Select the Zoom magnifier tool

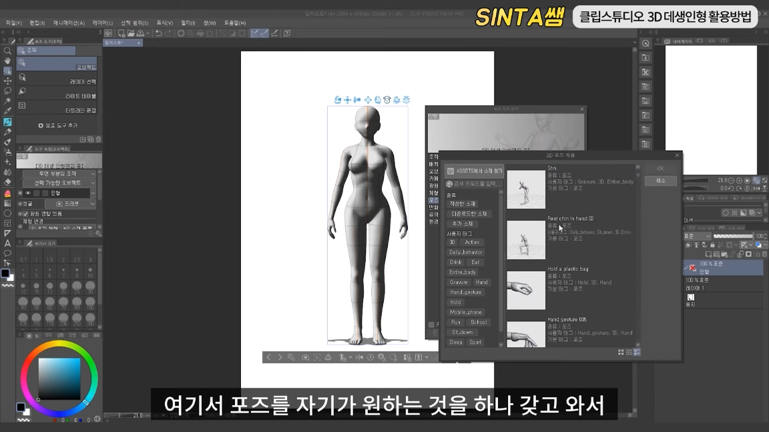click(x=7, y=51)
